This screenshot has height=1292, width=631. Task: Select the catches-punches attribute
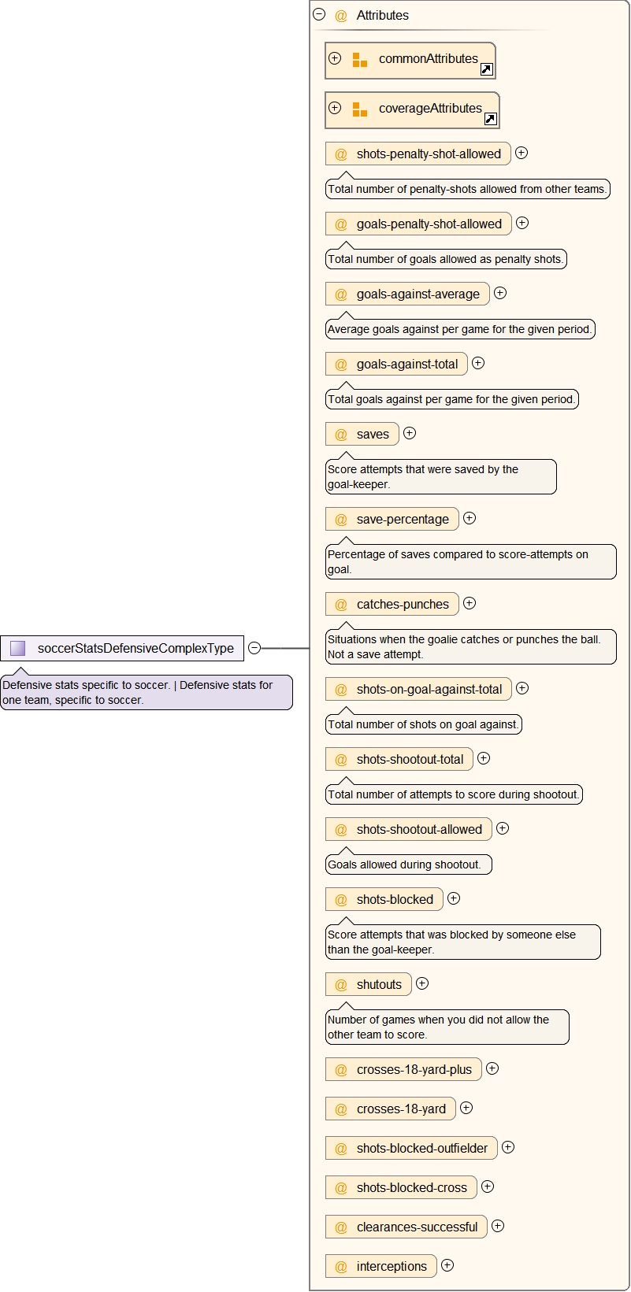click(402, 605)
